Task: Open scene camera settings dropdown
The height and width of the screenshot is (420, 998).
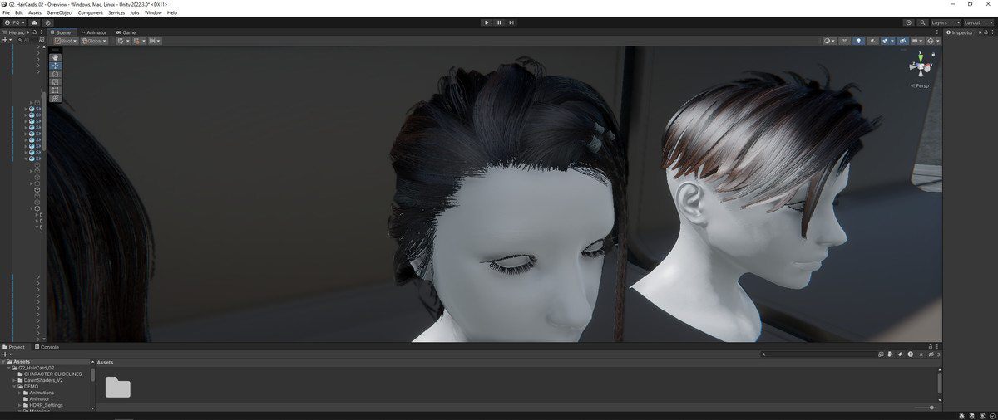Action: pos(918,41)
